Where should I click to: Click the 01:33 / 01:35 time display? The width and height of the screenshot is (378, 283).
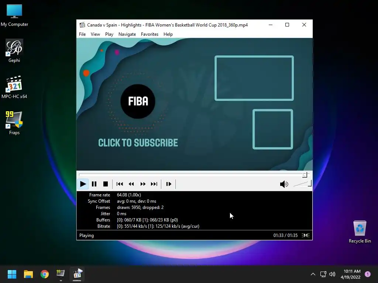click(x=285, y=235)
